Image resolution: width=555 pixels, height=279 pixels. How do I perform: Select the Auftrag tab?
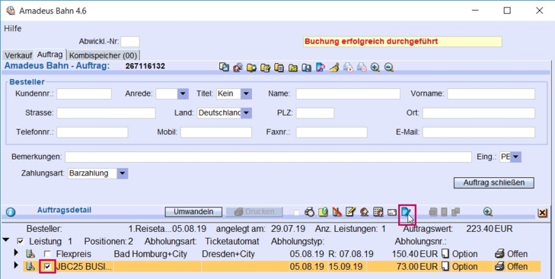[x=50, y=55]
